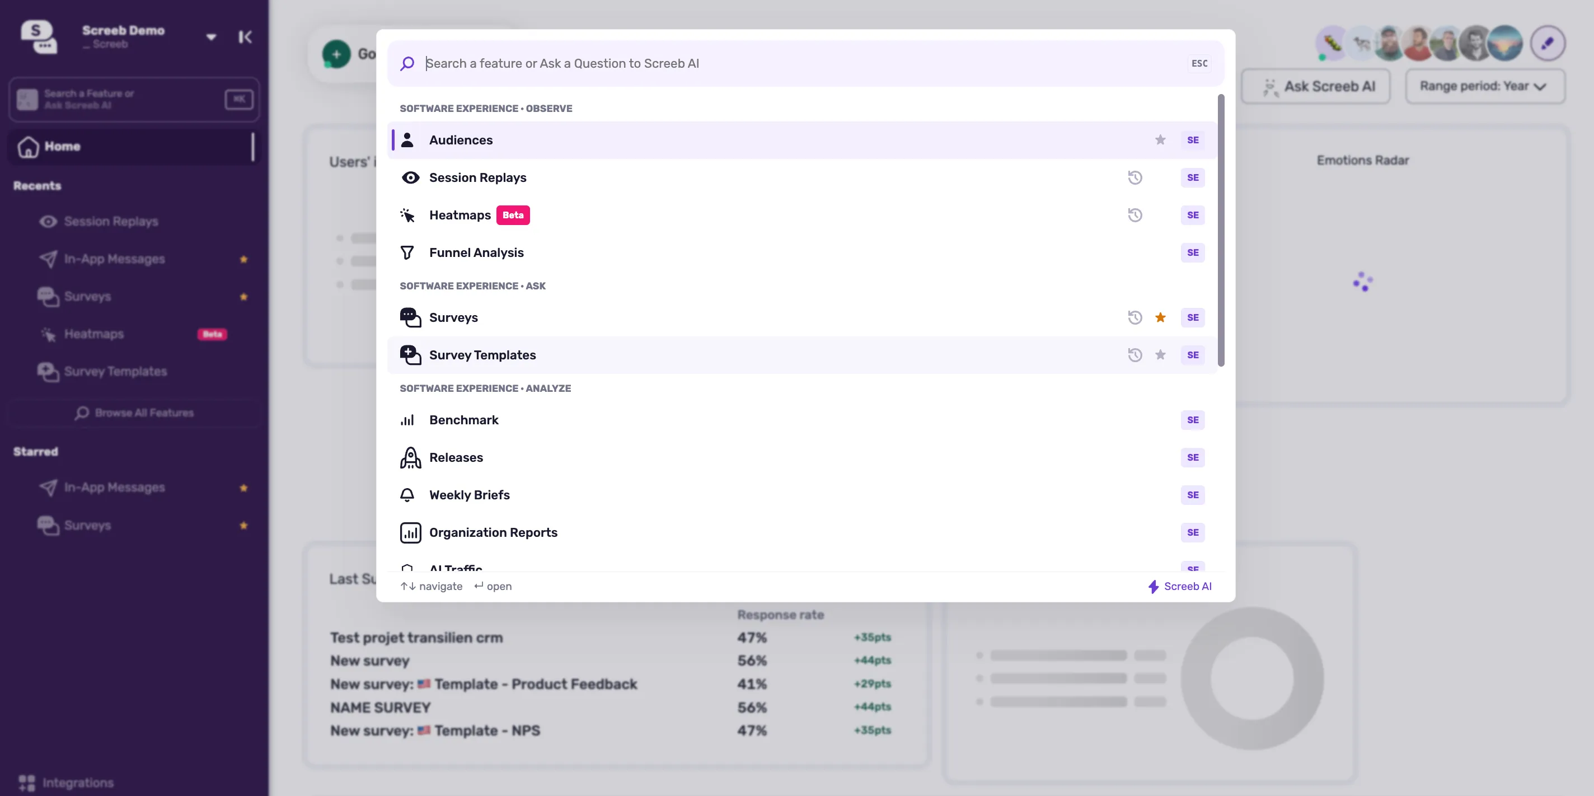Open Weekly Briefs from the feature list
This screenshot has height=796, width=1594.
(x=802, y=495)
